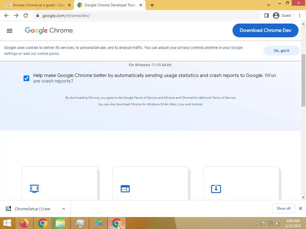
Task: Open Chrome three-dot menu
Action: (x=299, y=16)
